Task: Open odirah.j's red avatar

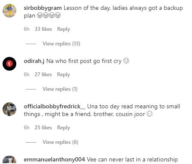Action: [9, 64]
